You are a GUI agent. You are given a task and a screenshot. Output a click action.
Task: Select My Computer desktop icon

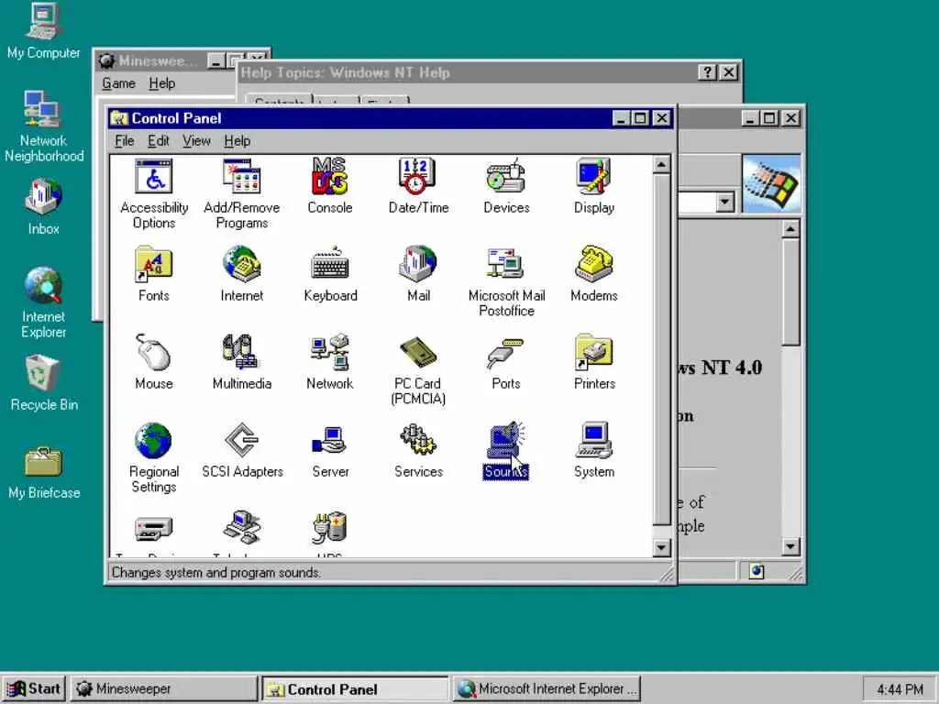point(43,31)
